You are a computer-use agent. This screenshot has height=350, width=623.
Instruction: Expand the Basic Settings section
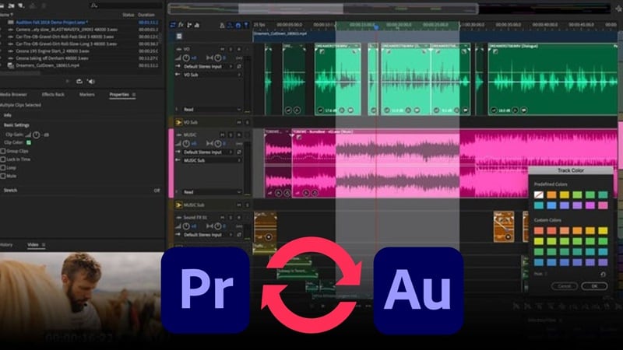coord(16,125)
